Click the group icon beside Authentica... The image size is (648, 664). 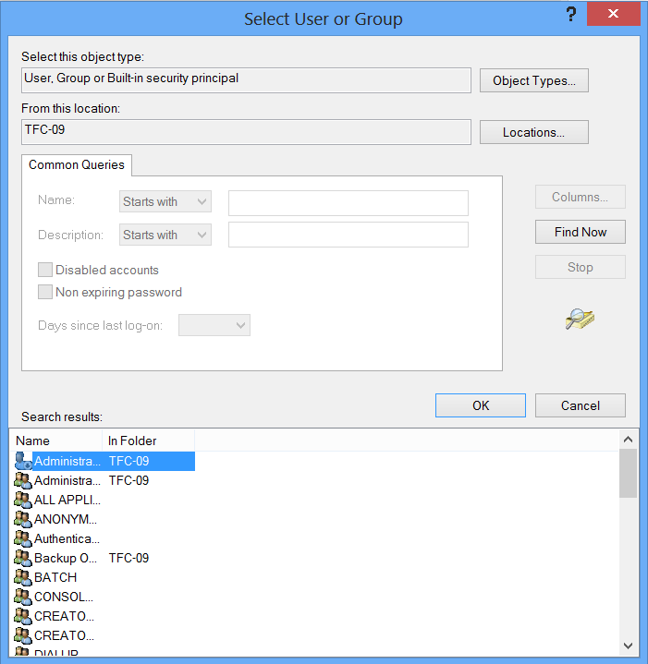[23, 539]
